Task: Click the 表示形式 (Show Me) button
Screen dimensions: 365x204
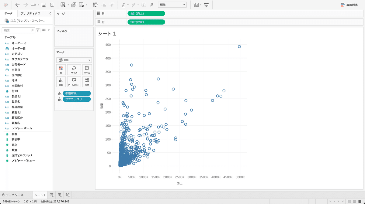Action: tap(349, 5)
